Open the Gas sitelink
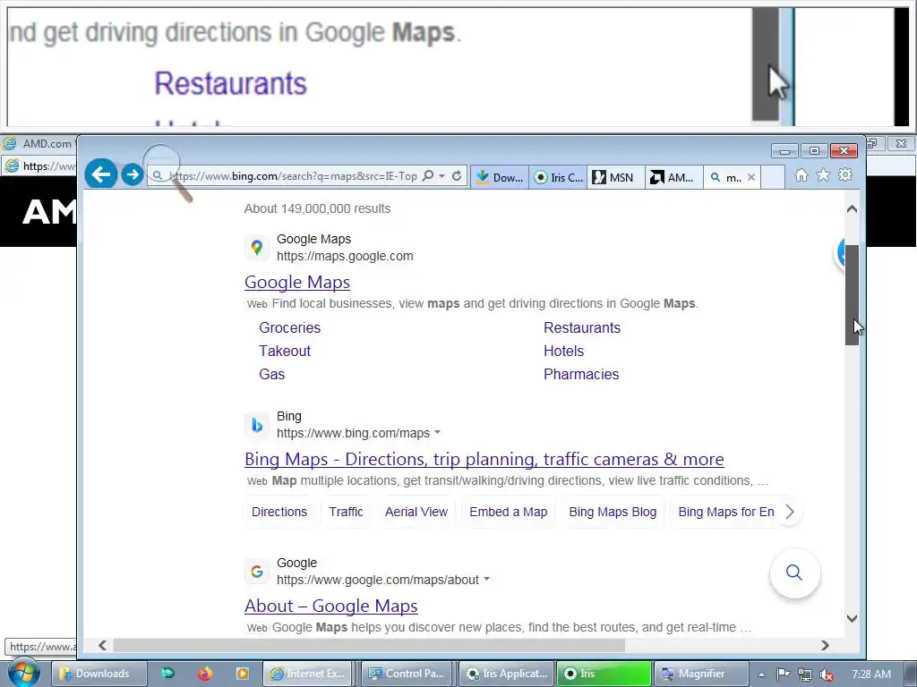Screen dimensions: 917x687 [272, 375]
